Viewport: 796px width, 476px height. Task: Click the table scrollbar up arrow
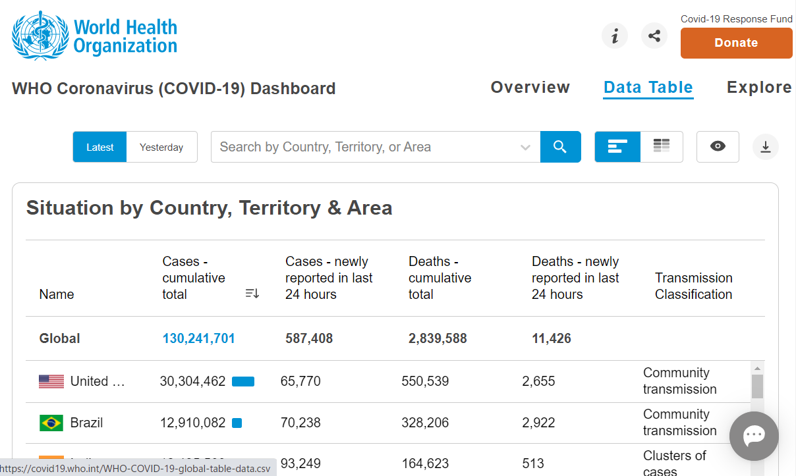pyautogui.click(x=757, y=368)
